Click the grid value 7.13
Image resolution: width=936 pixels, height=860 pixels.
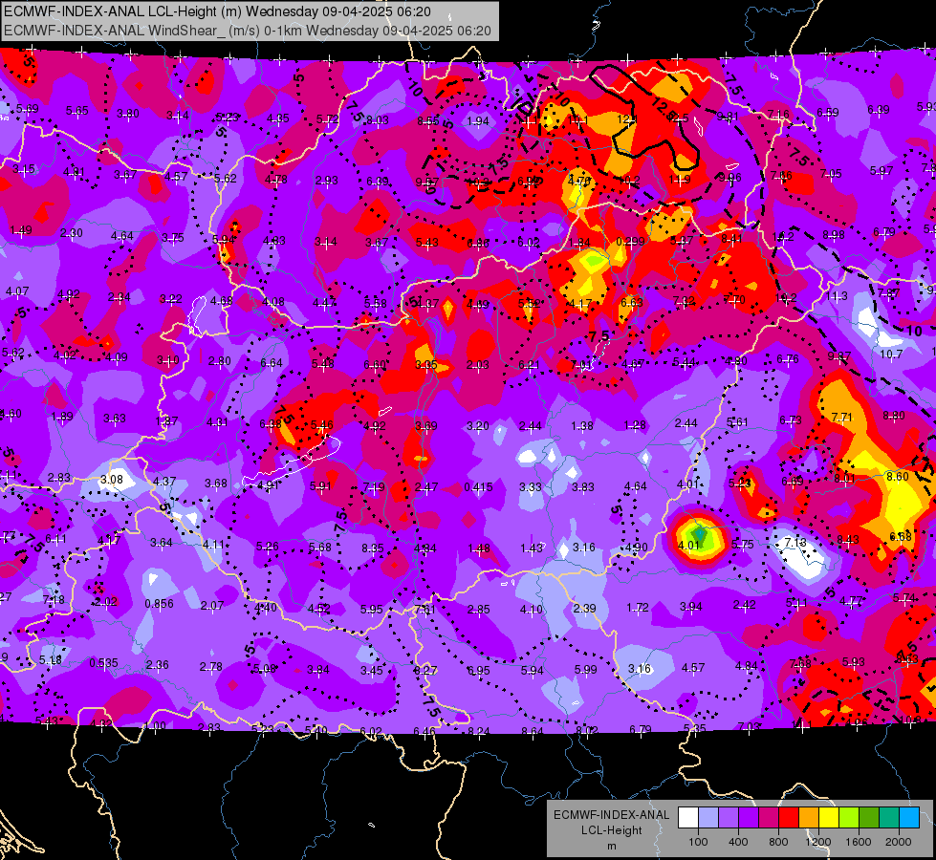(x=795, y=543)
